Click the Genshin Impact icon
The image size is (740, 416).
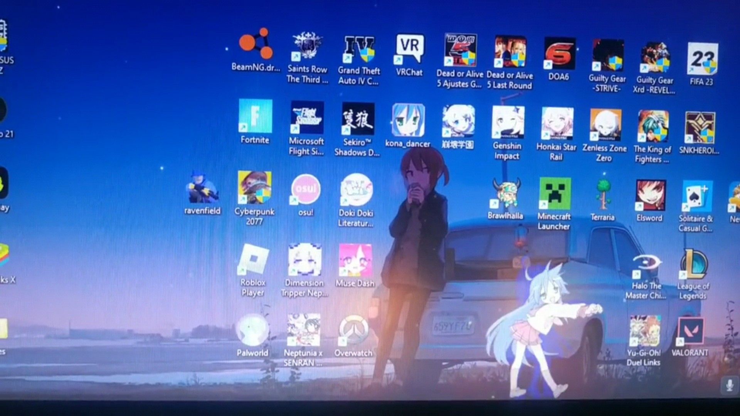[508, 123]
